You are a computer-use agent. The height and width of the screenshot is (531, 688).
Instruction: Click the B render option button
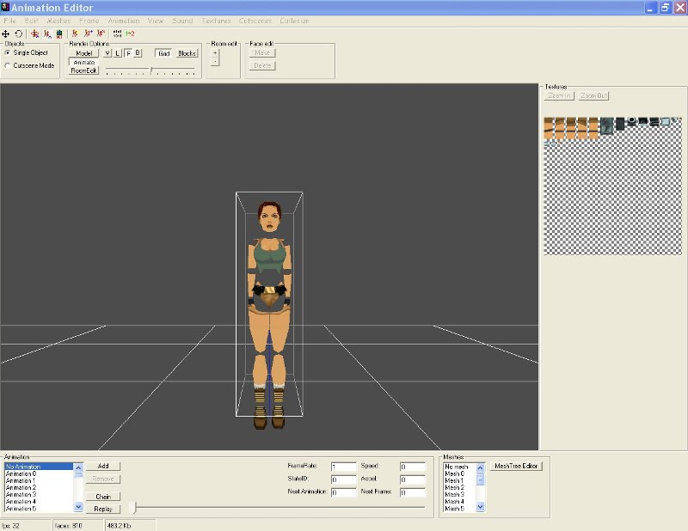(138, 53)
